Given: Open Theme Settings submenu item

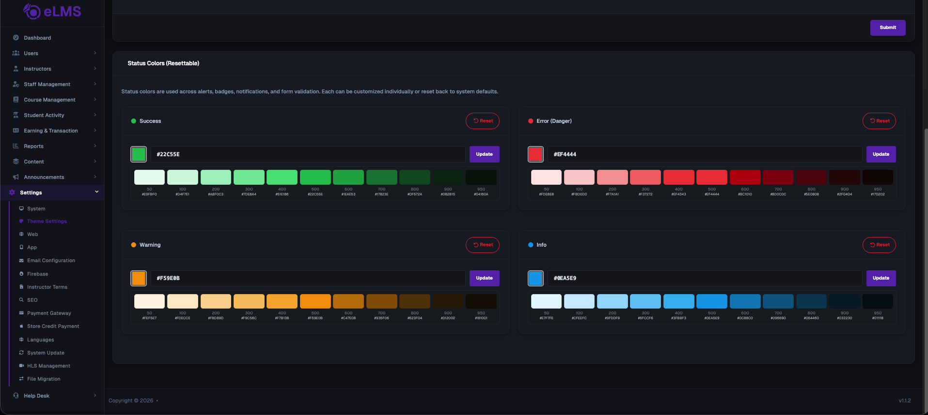Looking at the screenshot, I should pos(47,221).
